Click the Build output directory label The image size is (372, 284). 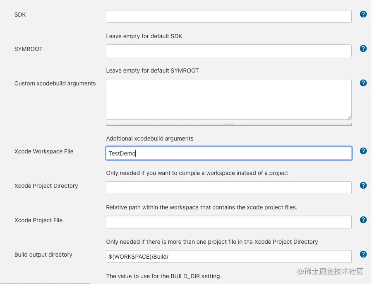[43, 255]
